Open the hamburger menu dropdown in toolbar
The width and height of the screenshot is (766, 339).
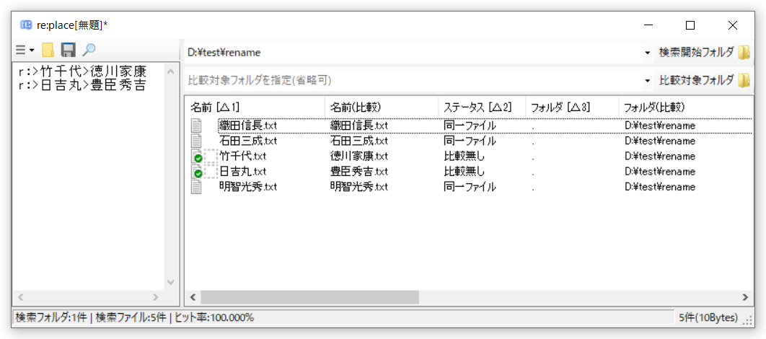pos(25,50)
